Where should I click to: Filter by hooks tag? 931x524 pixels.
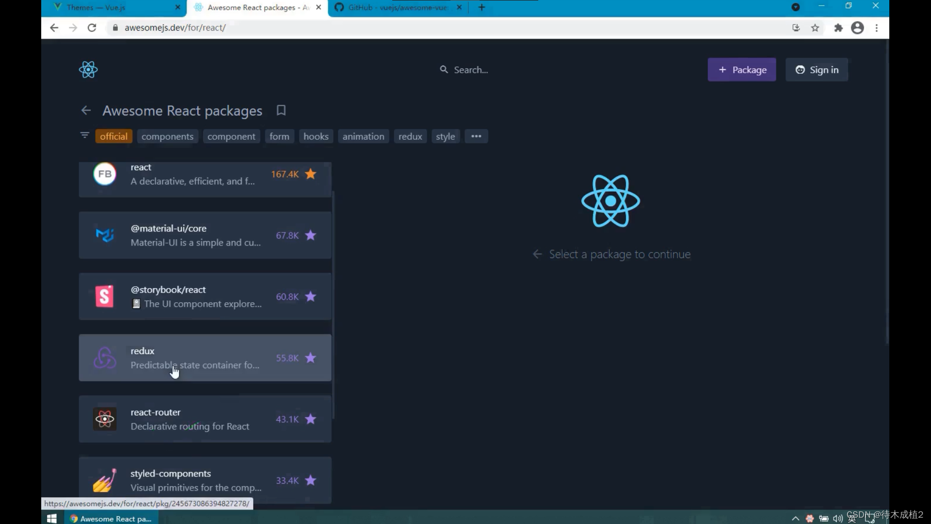click(316, 136)
